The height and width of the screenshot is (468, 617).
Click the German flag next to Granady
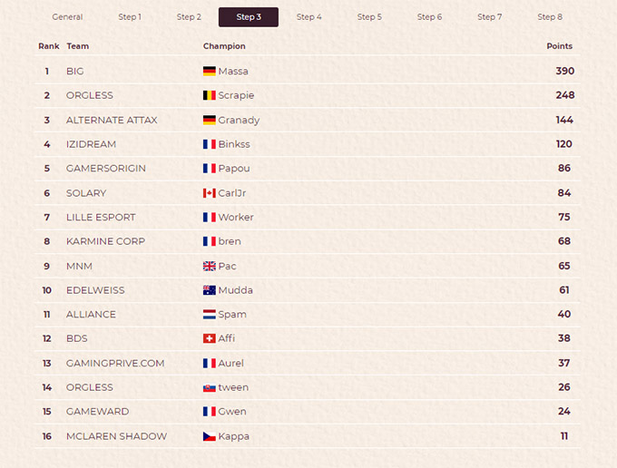click(210, 120)
